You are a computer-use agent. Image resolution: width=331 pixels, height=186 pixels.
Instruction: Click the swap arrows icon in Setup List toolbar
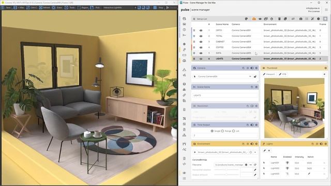pyautogui.click(x=293, y=19)
